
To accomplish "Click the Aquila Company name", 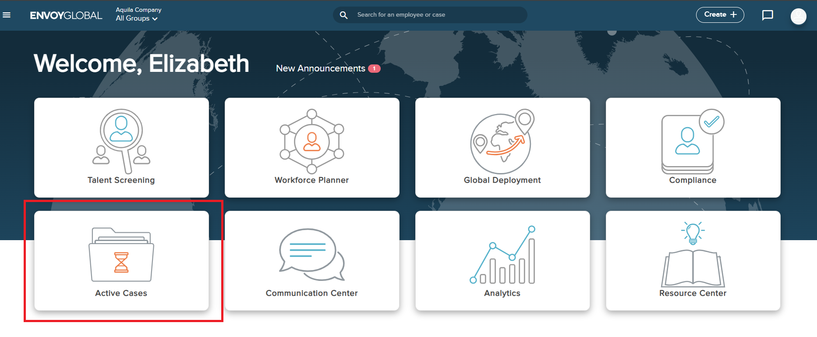I will 138,10.
